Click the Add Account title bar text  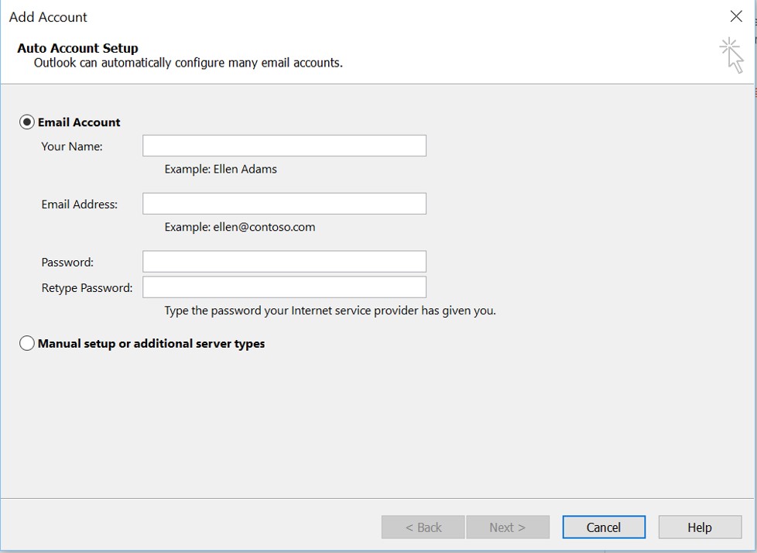tap(48, 17)
